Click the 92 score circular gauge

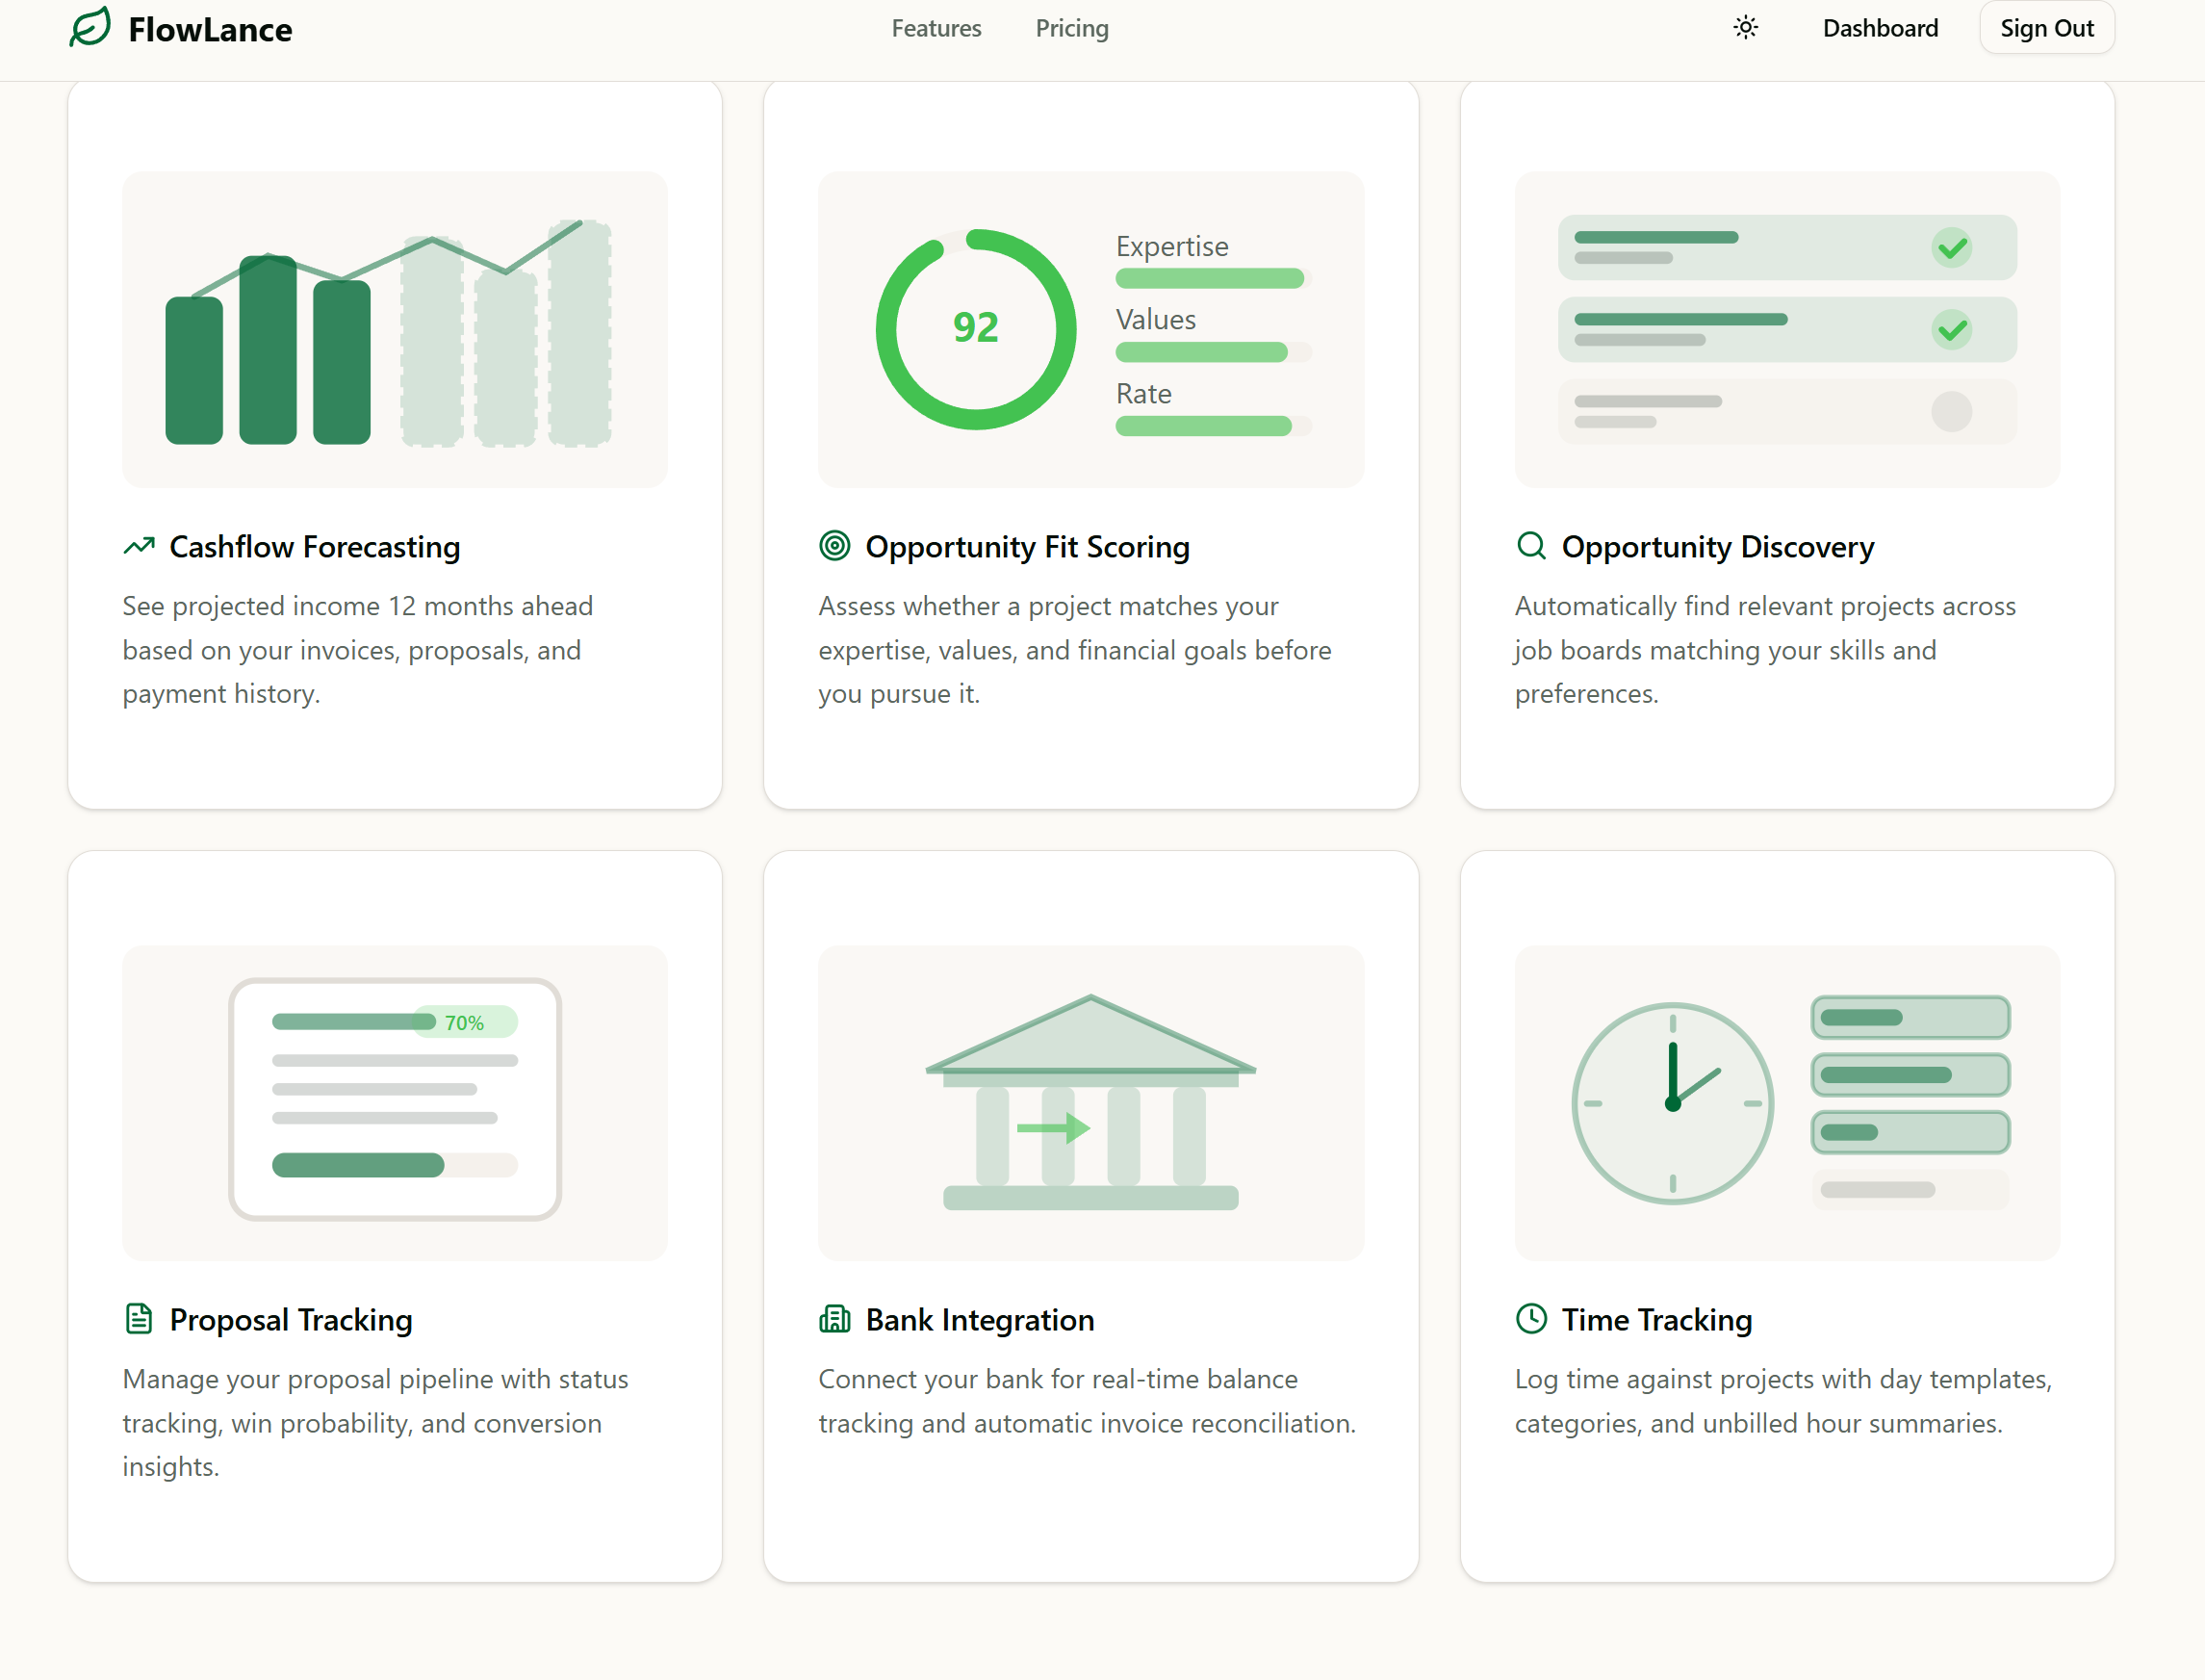(976, 329)
